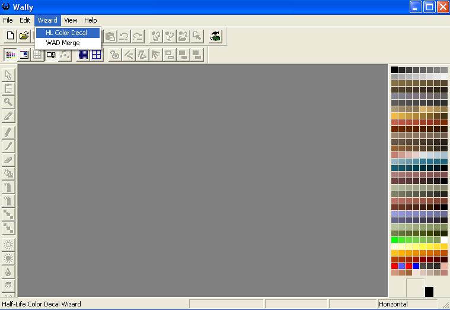Choose WAD Merge from the menu
The height and width of the screenshot is (310, 450).
tap(68, 43)
